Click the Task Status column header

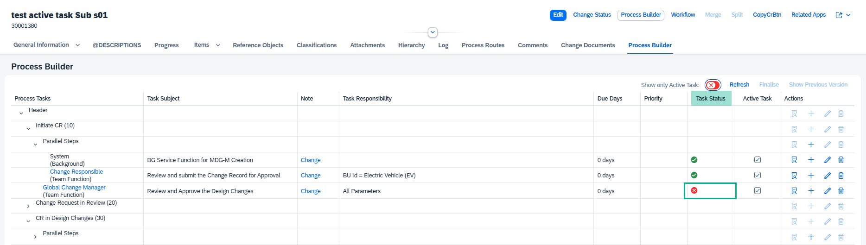(x=710, y=98)
